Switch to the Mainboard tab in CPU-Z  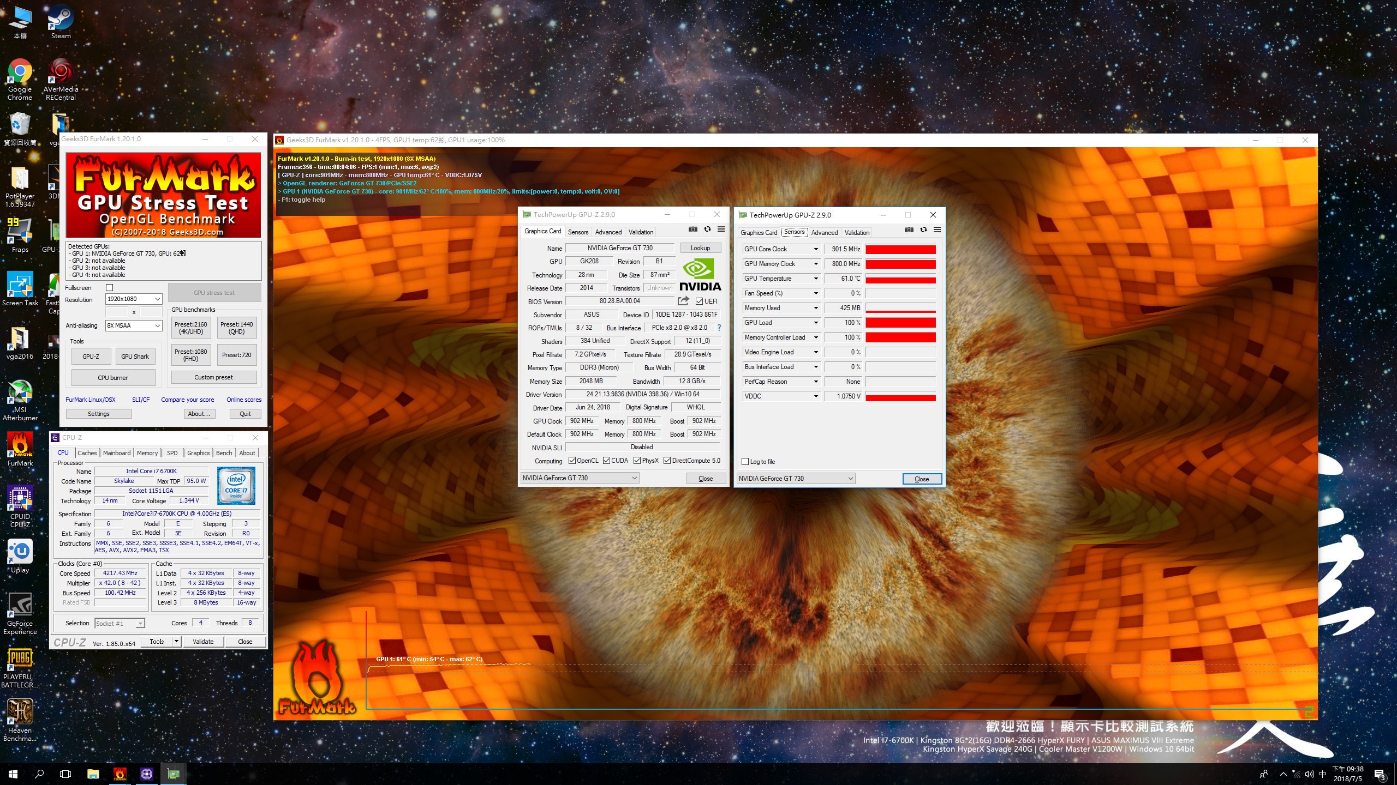(117, 453)
